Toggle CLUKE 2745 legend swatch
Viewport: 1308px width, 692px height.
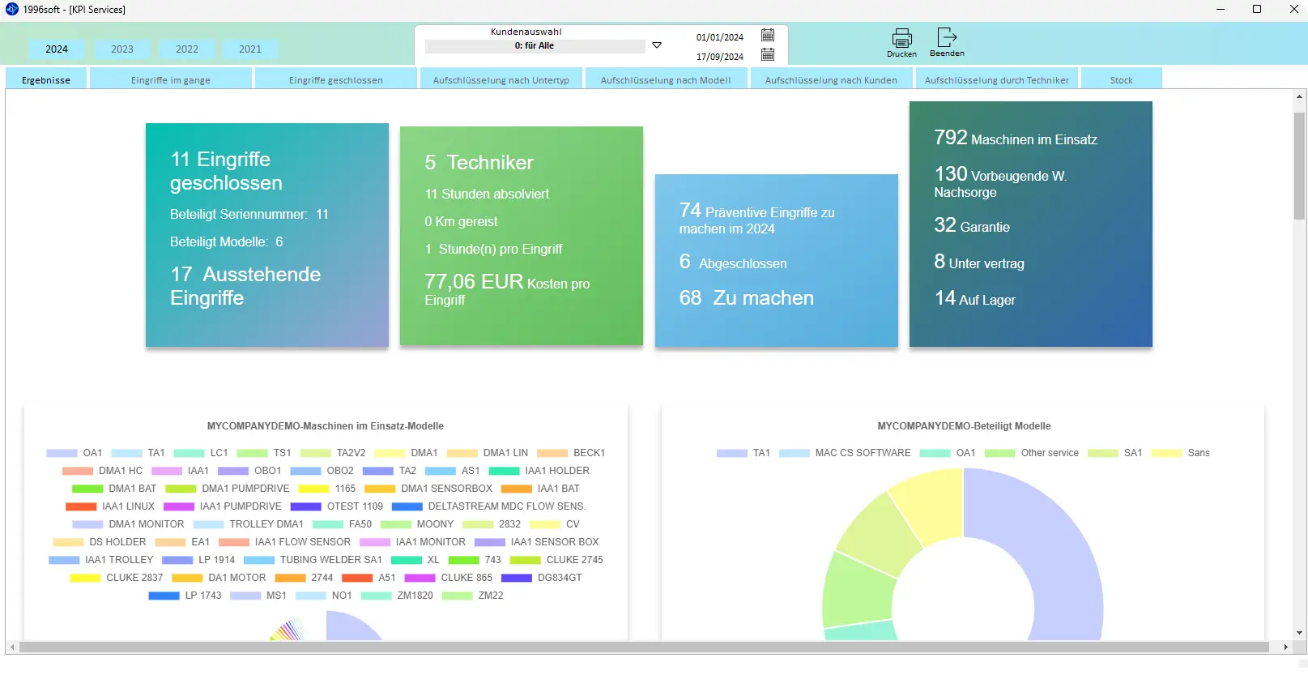[x=525, y=560]
